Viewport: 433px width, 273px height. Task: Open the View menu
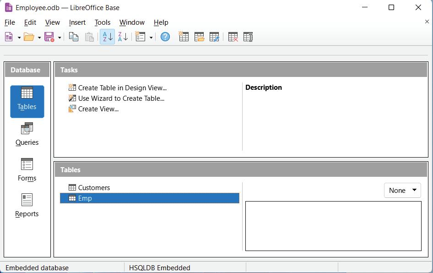[x=53, y=22]
